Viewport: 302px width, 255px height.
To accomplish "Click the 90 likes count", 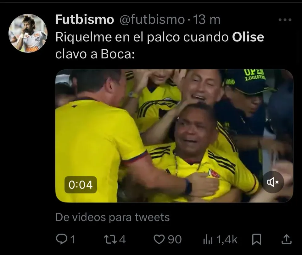I will 175,240.
